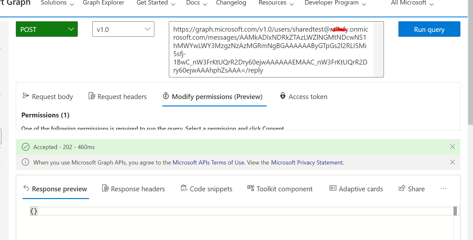This screenshot has height=240, width=473.
Task: Dismiss the Terms of Use notice
Action: (x=452, y=162)
